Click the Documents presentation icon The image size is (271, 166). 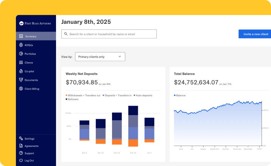pyautogui.click(x=21, y=80)
